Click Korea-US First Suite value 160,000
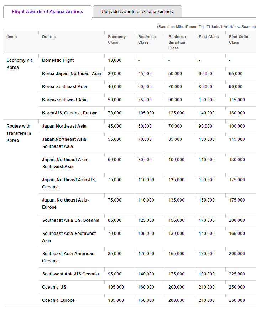 point(237,113)
